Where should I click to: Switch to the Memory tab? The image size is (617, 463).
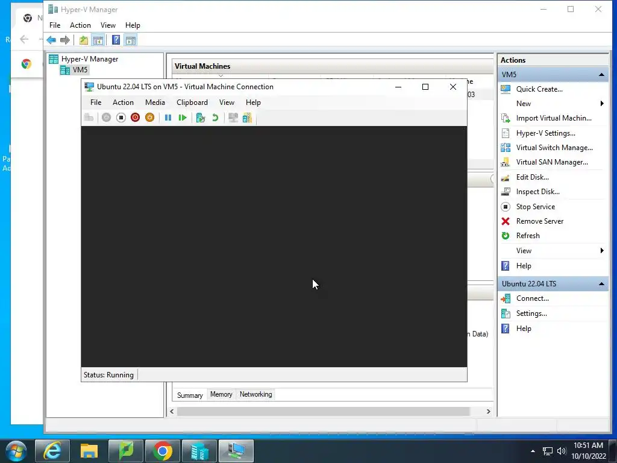click(x=221, y=394)
